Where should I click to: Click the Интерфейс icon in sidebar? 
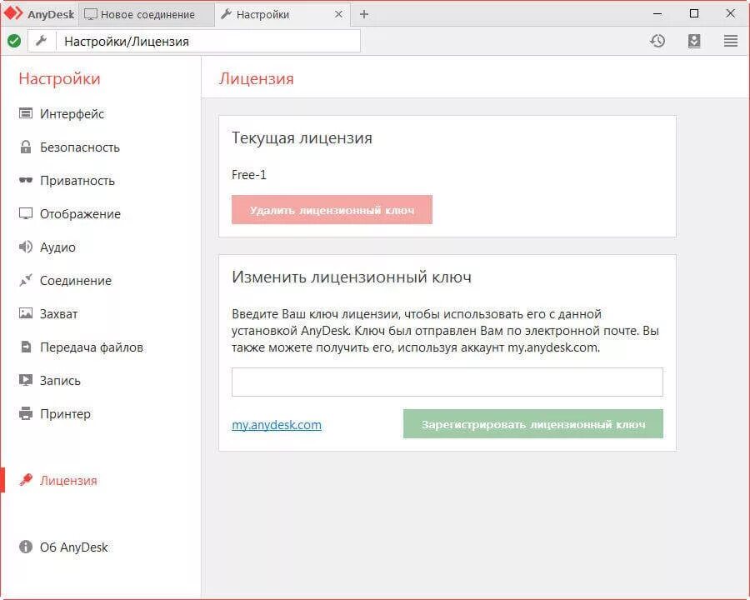(x=26, y=113)
